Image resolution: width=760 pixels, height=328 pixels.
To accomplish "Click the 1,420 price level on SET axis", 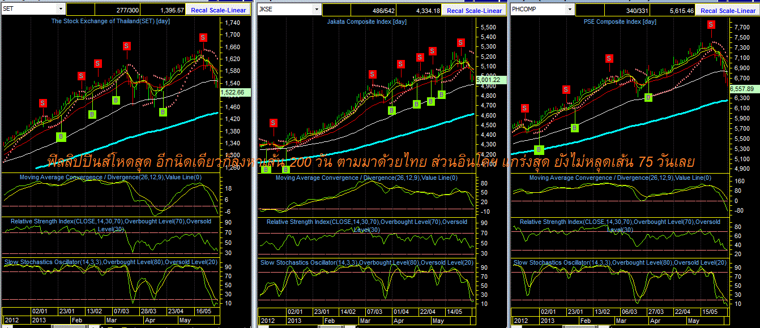I will (233, 119).
